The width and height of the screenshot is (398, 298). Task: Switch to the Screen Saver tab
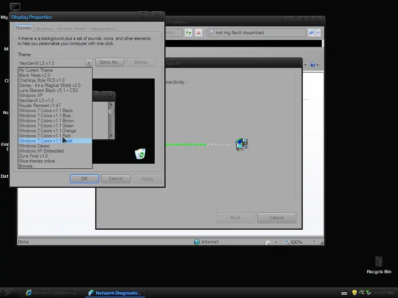(x=72, y=29)
